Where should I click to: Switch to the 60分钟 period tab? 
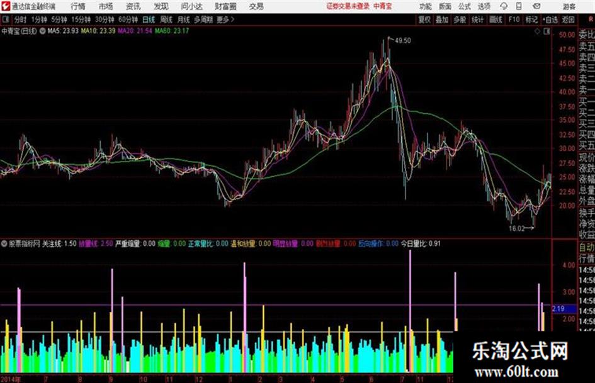click(128, 19)
